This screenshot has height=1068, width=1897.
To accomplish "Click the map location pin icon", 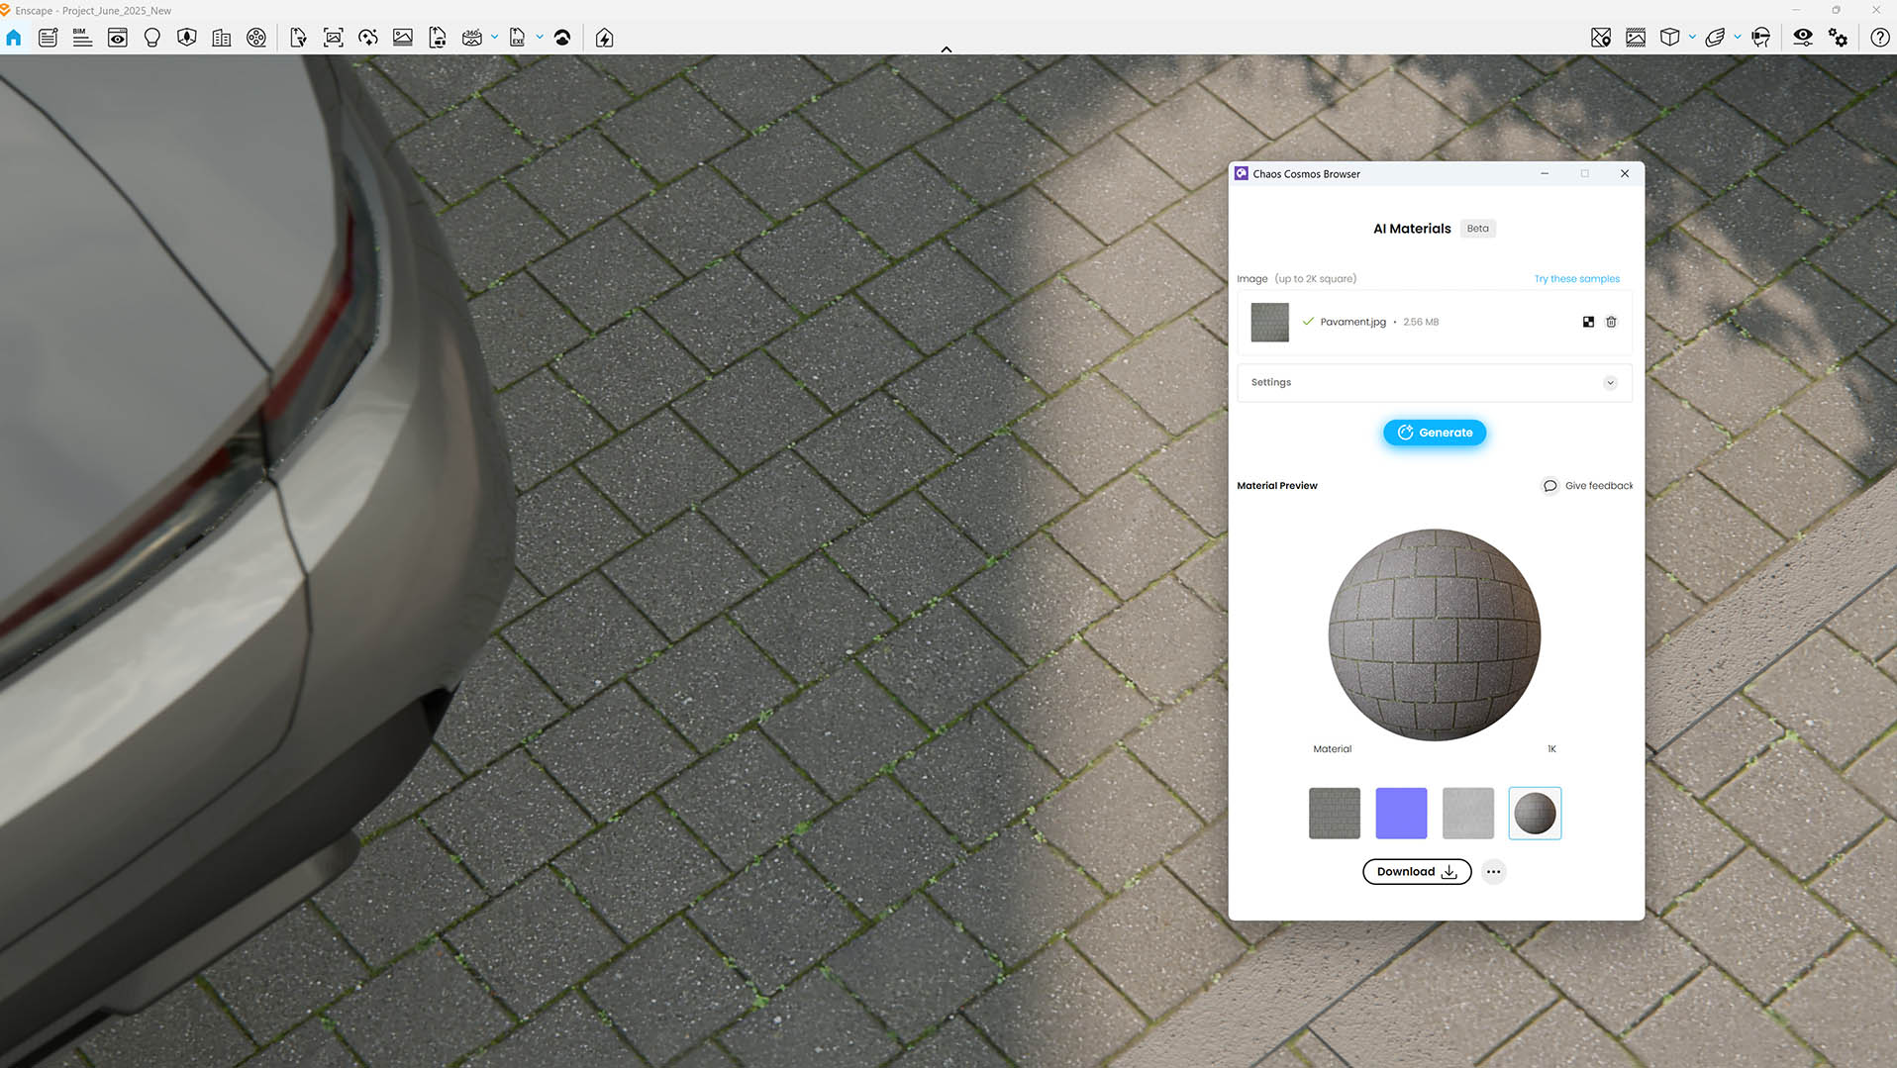I will pyautogui.click(x=1601, y=38).
